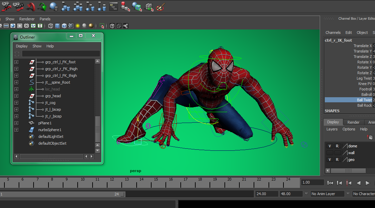Toggle visibility V of dome layer
The height and width of the screenshot is (208, 375).
click(x=330, y=146)
